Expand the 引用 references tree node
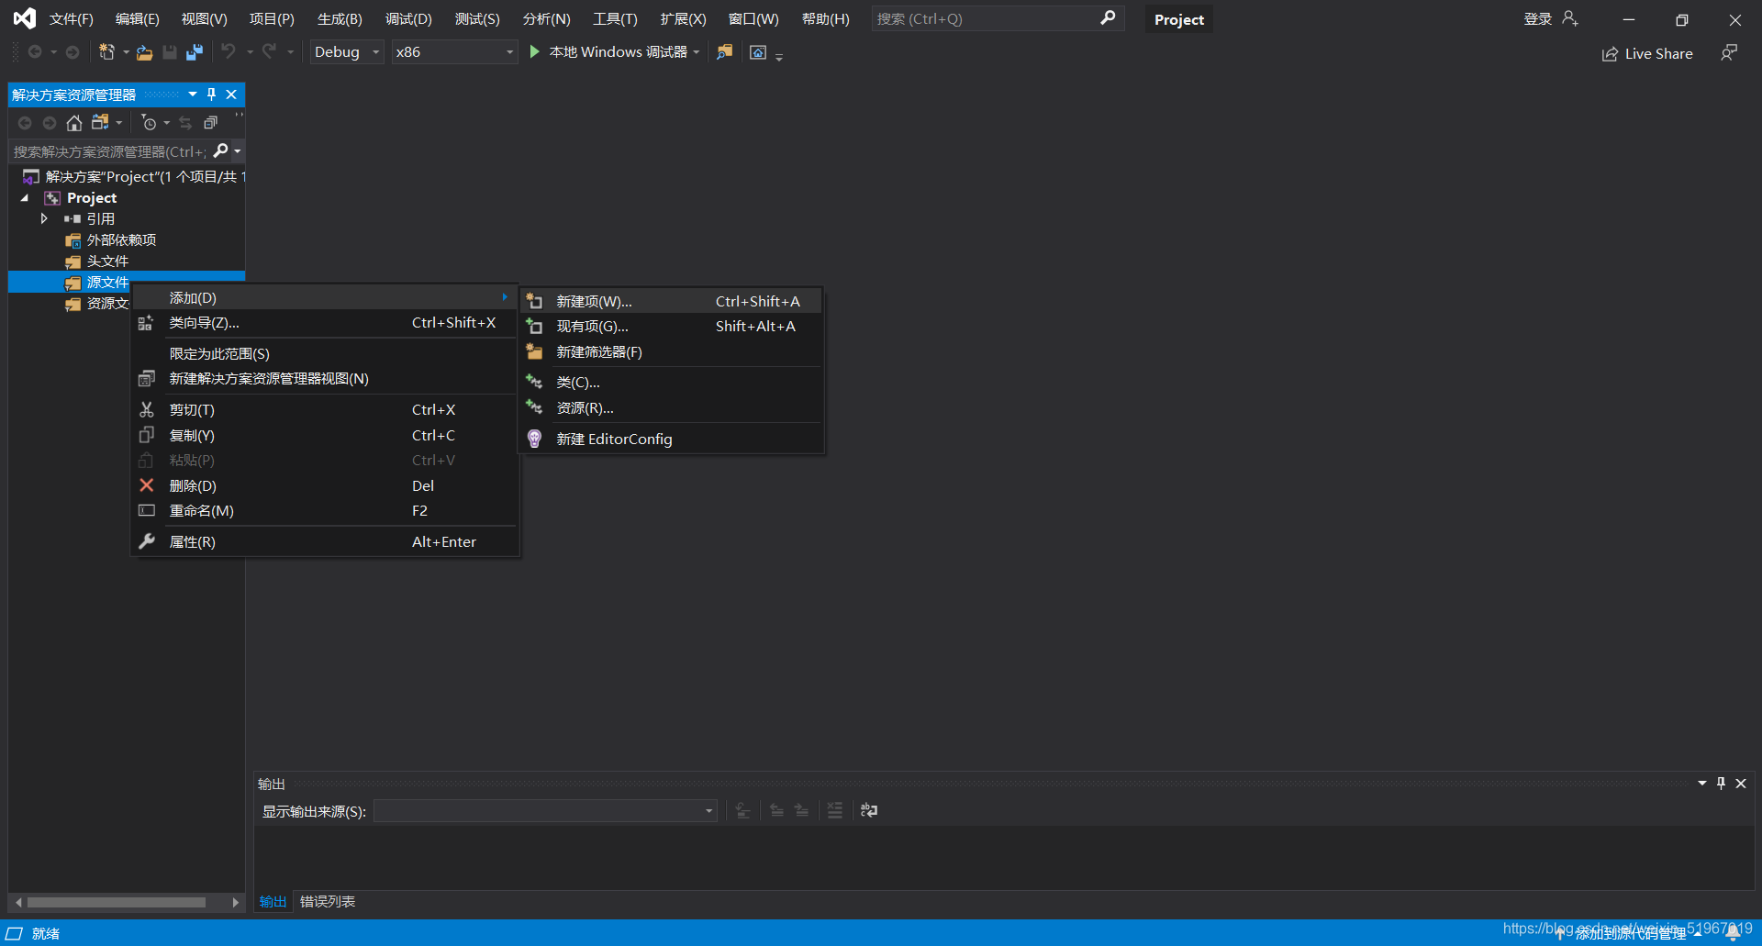1762x946 pixels. [x=43, y=218]
